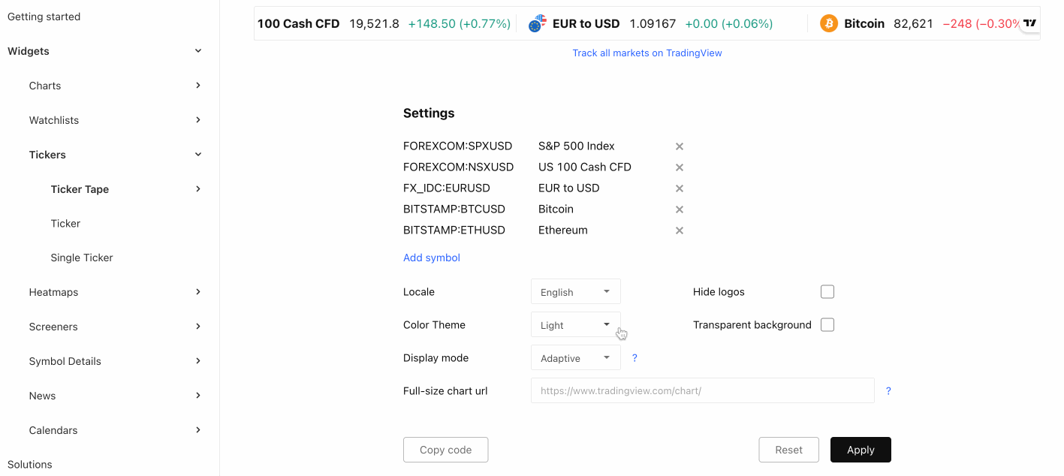Remove the US 100 Cash CFD symbol
Viewport: 1064px width, 476px height.
[680, 167]
